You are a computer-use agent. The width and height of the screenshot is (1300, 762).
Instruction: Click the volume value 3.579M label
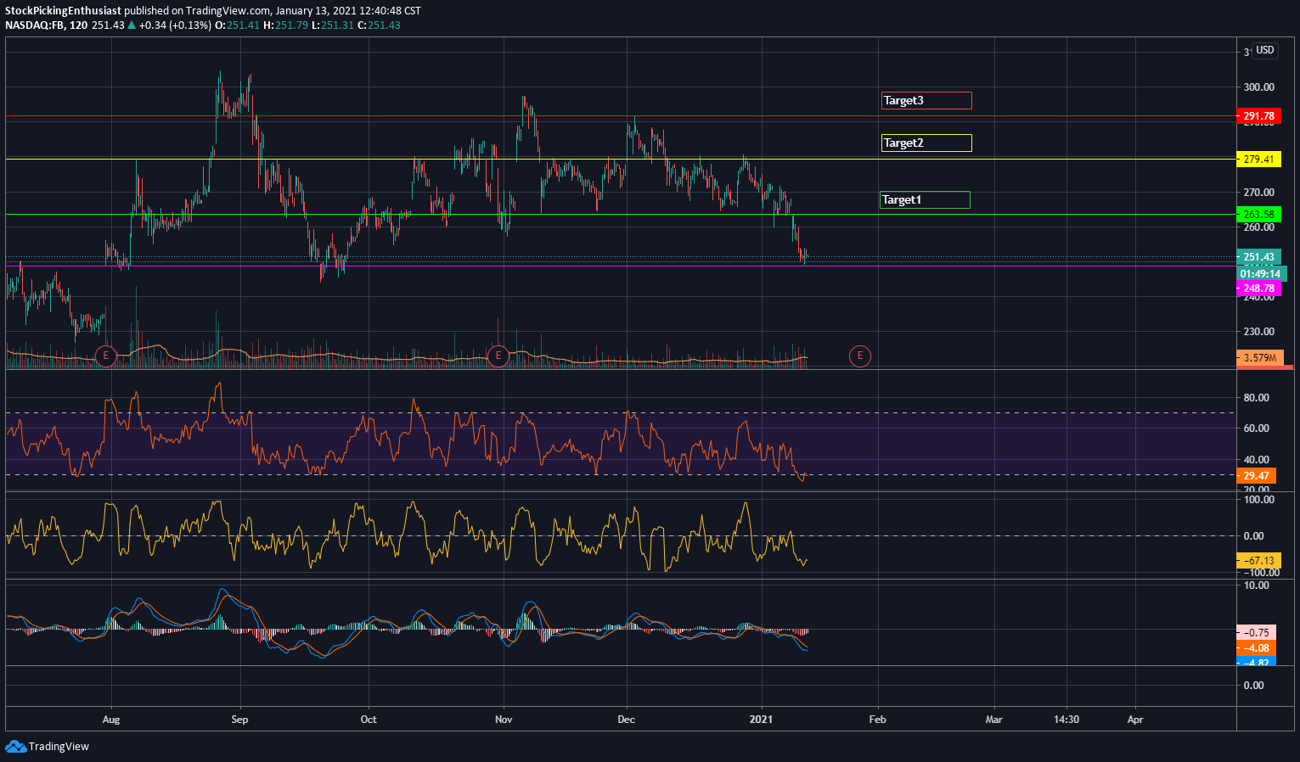click(1258, 358)
